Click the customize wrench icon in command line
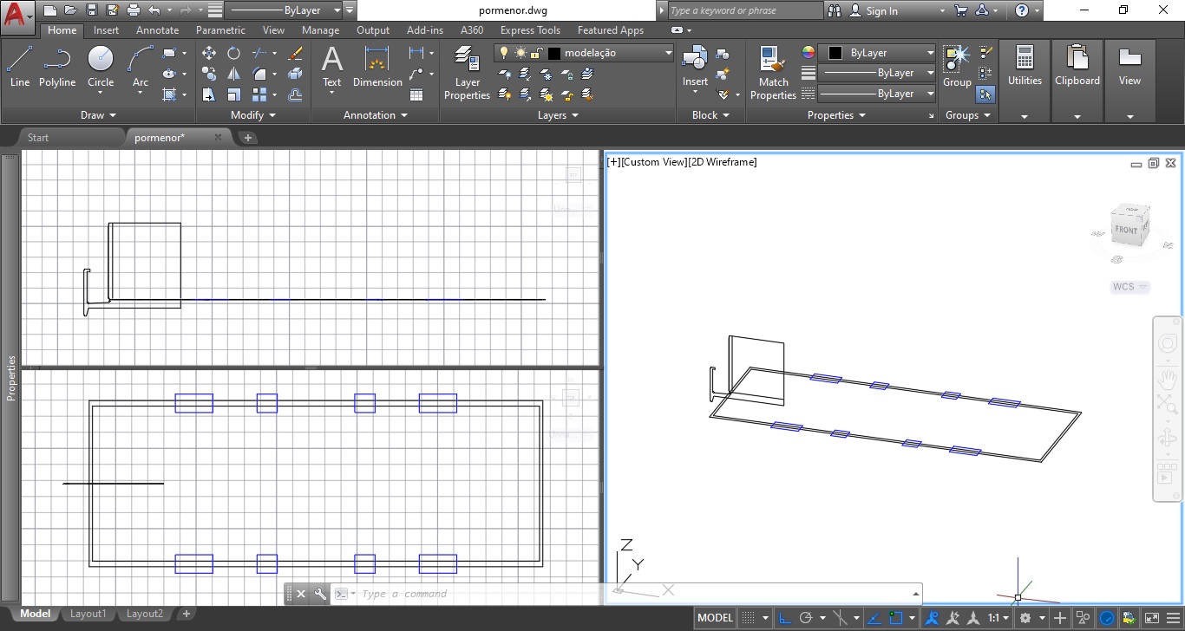 (320, 594)
